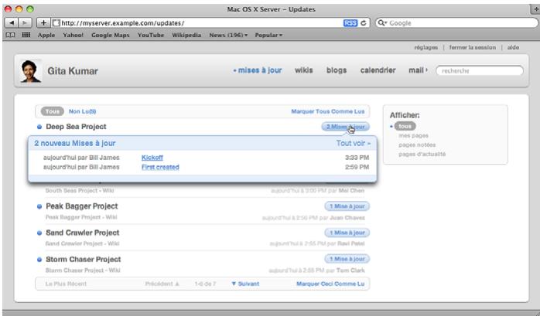This screenshot has height=316, width=540.
Task: Open the Peak Bagger Project title
Action: pos(82,206)
